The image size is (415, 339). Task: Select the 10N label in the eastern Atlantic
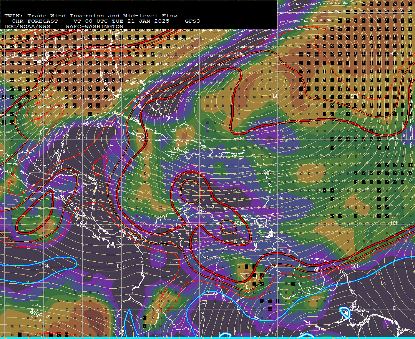(395, 223)
